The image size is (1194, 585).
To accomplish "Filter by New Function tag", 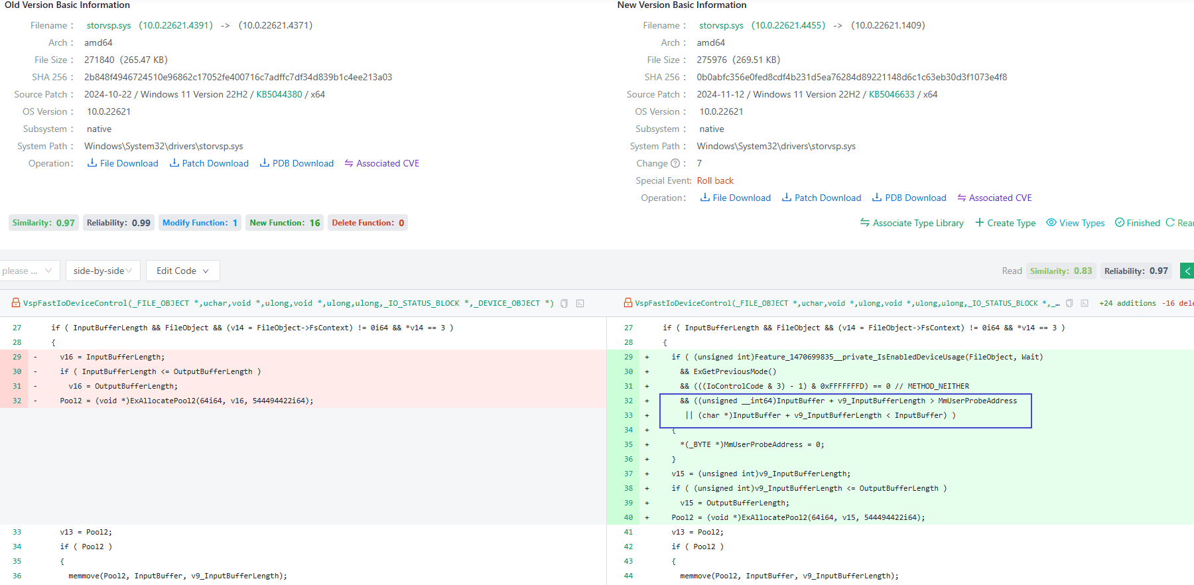I will coord(285,223).
